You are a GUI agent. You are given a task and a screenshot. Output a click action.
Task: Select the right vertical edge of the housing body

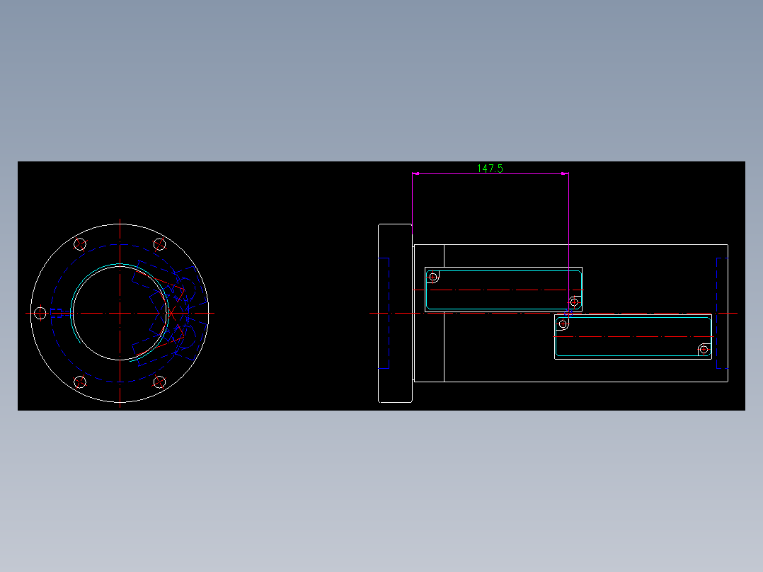coord(727,312)
